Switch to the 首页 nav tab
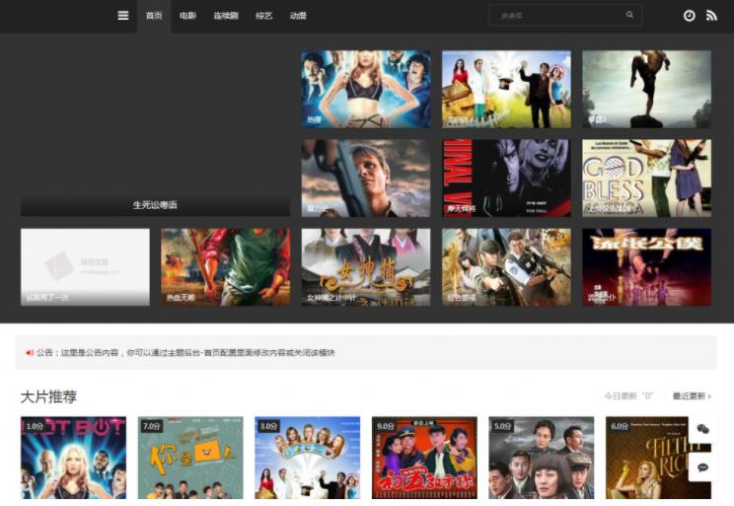 154,16
